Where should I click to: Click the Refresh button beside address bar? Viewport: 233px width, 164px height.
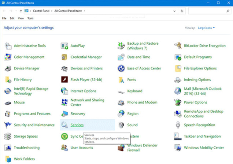tap(182, 11)
